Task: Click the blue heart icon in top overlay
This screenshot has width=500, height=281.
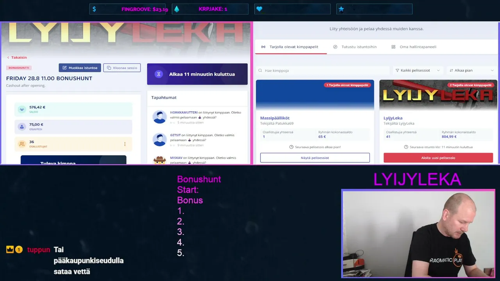Action: point(259,9)
